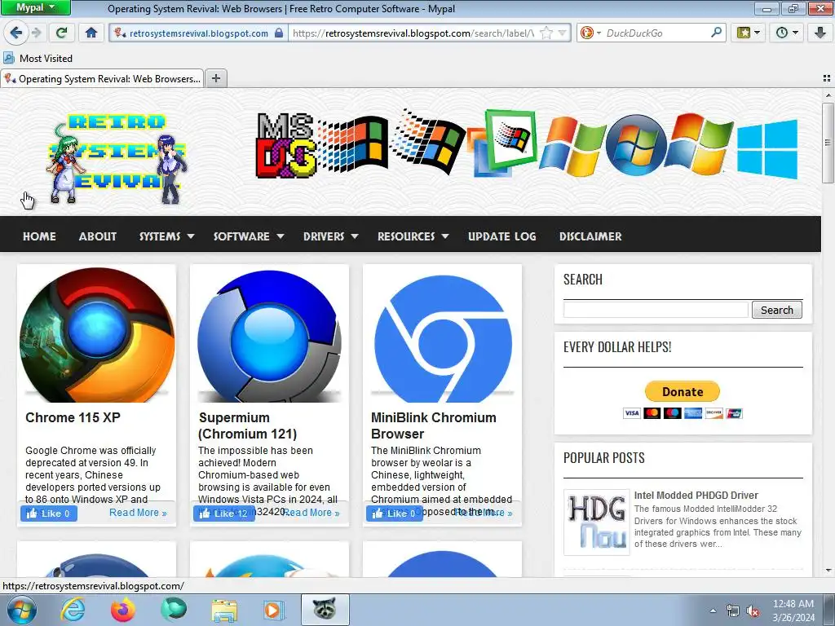
Task: Open the HOME navigation item
Action: click(x=39, y=236)
